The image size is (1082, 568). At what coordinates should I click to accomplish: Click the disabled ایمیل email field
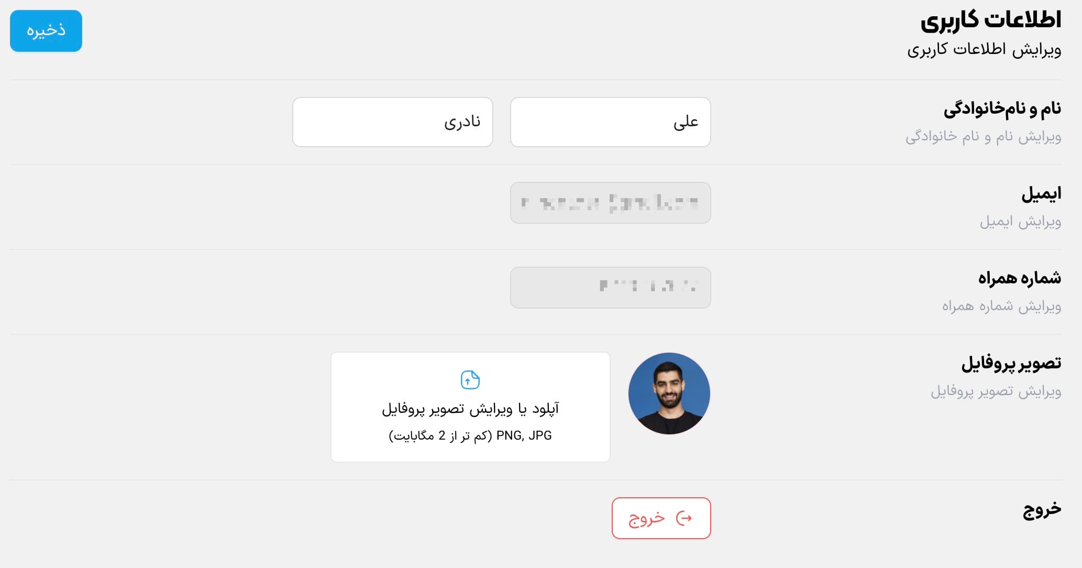click(x=609, y=203)
